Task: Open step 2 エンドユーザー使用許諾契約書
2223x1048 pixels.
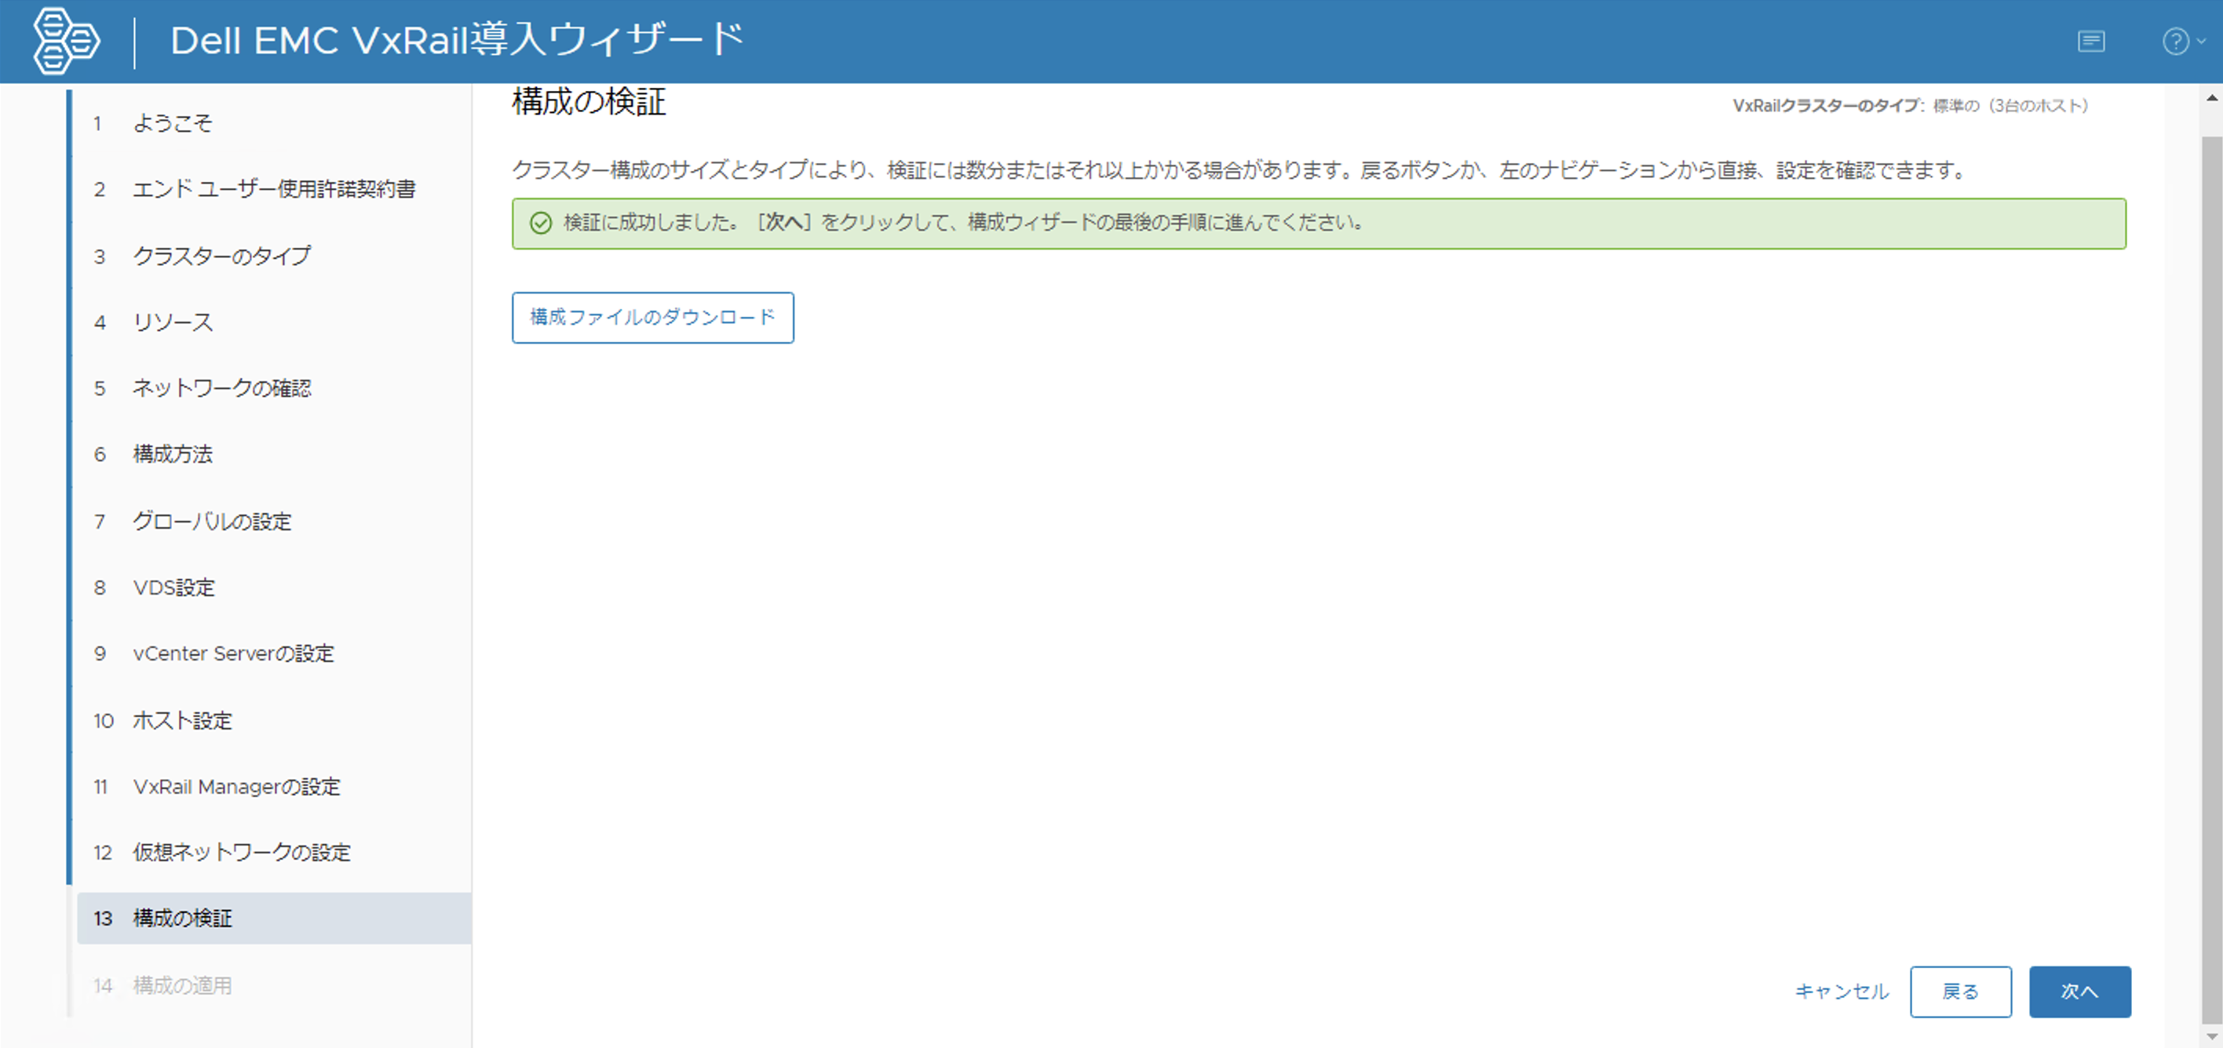Action: [x=274, y=189]
